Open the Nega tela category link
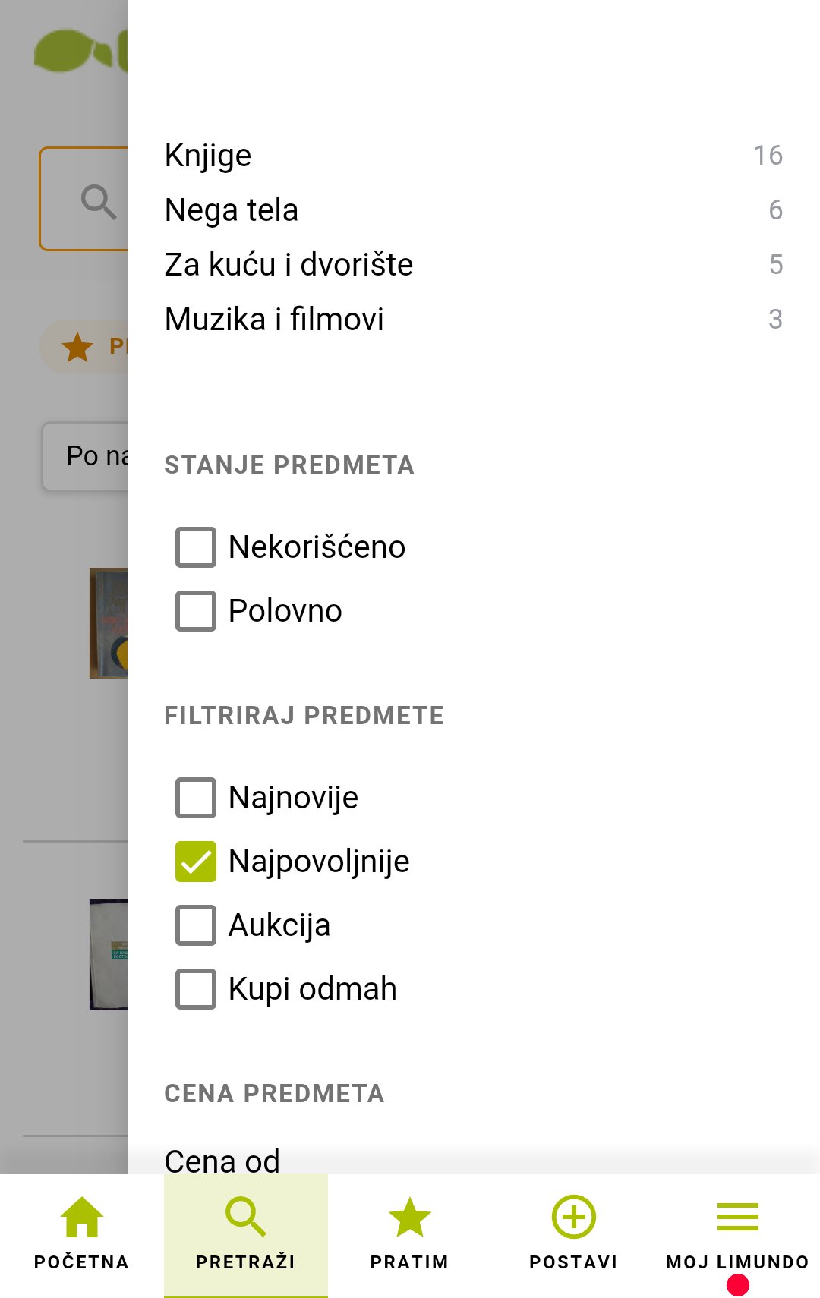This screenshot has height=1298, width=820. click(x=230, y=210)
